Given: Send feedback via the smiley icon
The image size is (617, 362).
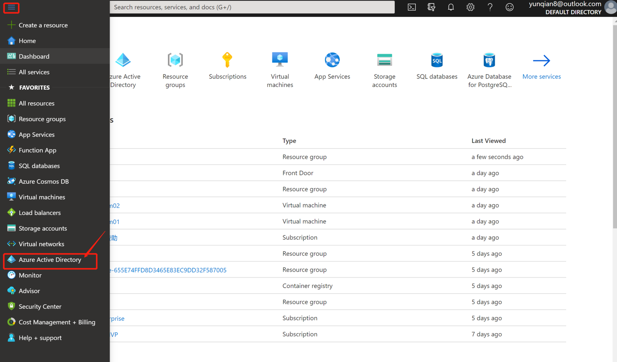Looking at the screenshot, I should [x=509, y=7].
